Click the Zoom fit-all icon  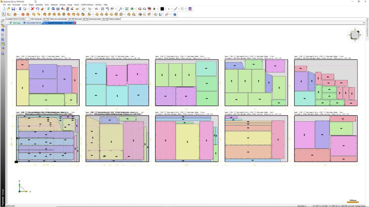(127, 9)
